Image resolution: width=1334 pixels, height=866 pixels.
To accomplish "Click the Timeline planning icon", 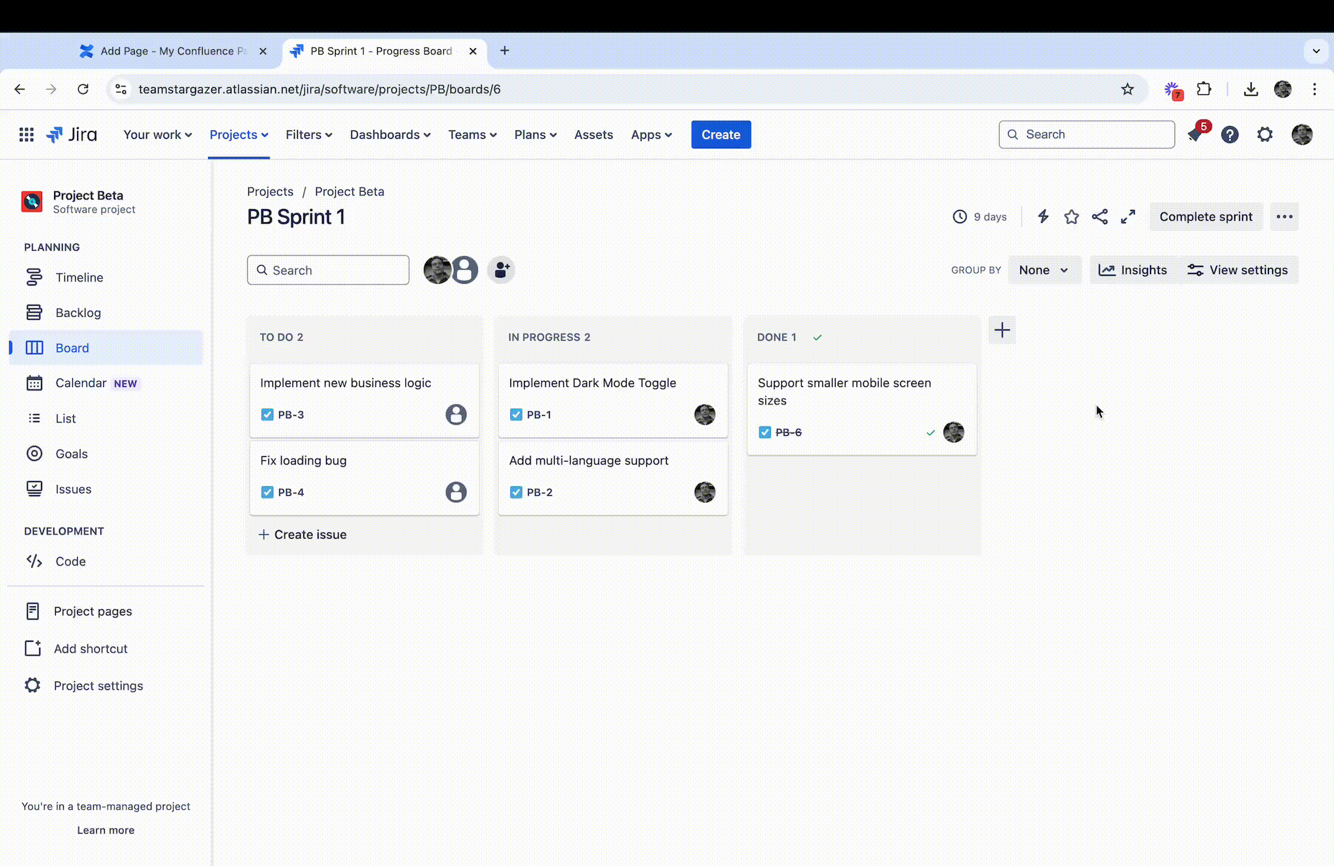I will tap(33, 277).
